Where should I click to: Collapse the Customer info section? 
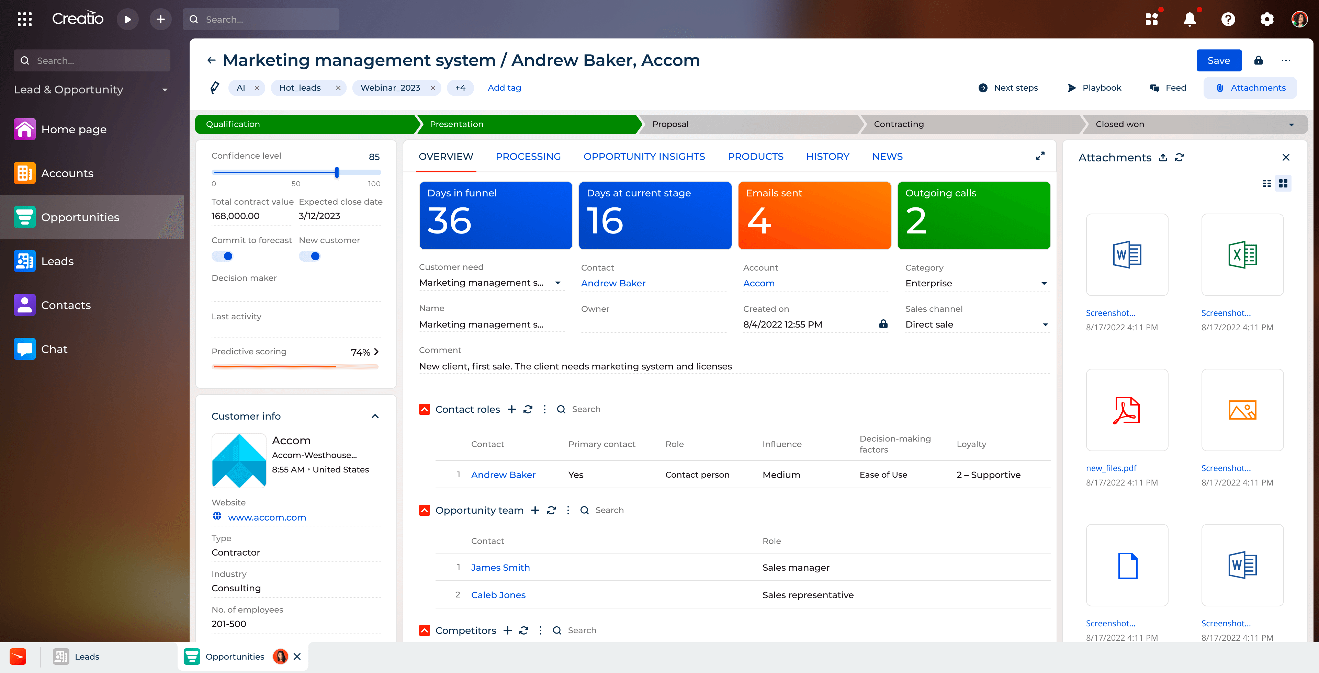pyautogui.click(x=375, y=416)
